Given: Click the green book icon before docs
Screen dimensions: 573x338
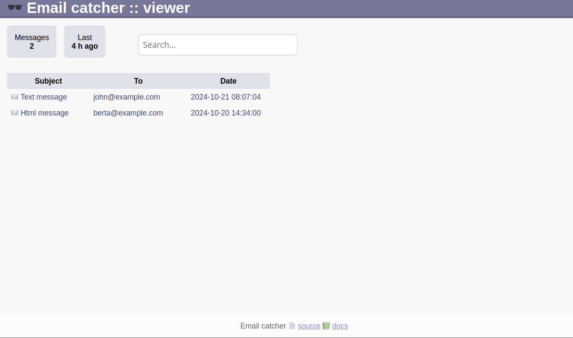Looking at the screenshot, I should tap(326, 326).
